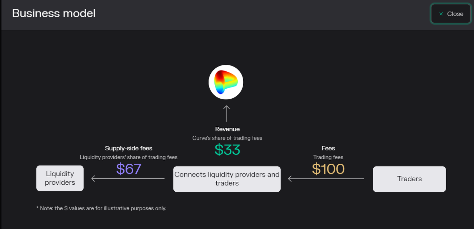Click the green $33 revenue value
Viewport: 474px width, 229px height.
point(227,150)
